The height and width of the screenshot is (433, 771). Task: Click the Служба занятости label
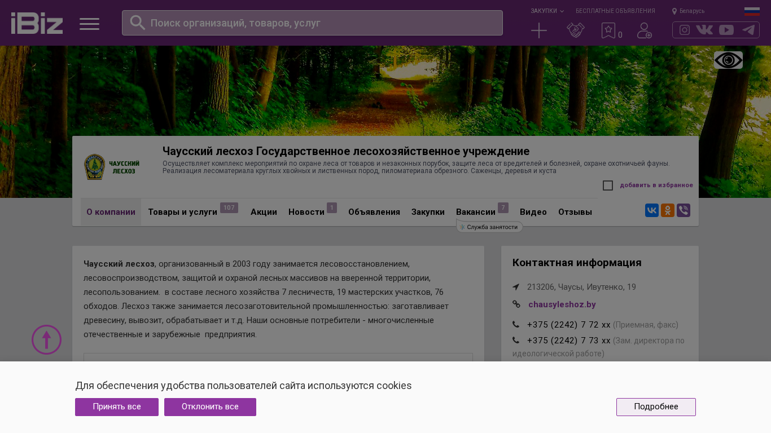pos(489,227)
